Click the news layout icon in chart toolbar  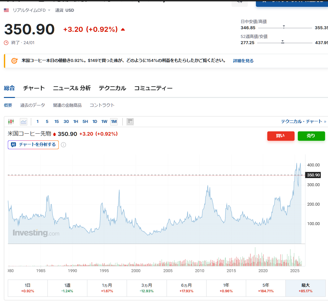[130, 122]
